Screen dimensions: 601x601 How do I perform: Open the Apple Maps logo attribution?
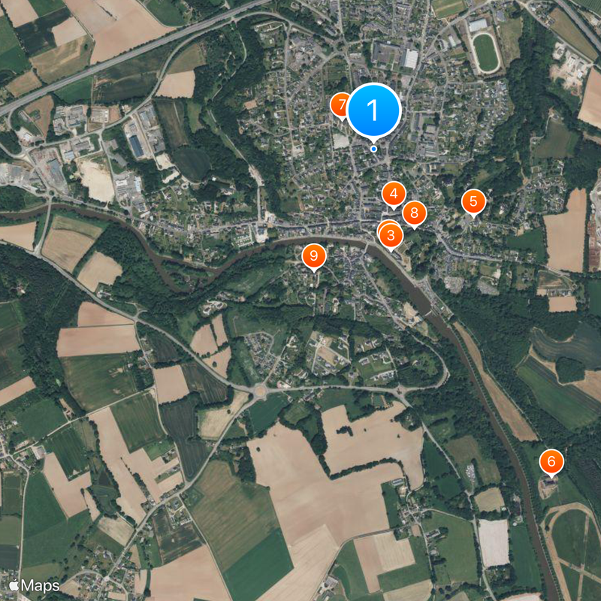[34, 586]
